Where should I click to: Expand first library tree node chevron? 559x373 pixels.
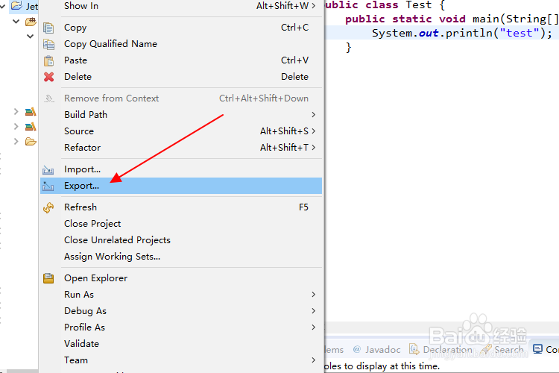point(16,112)
